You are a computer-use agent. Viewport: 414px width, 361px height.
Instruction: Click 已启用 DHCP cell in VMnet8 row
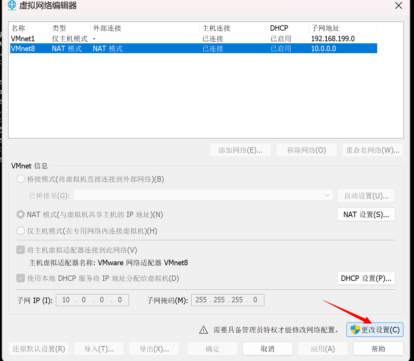[281, 48]
